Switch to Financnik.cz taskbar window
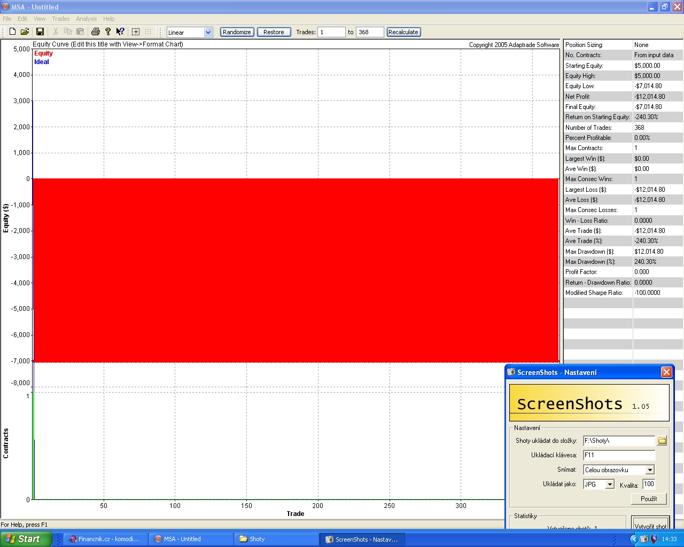684x547 pixels. (105, 539)
